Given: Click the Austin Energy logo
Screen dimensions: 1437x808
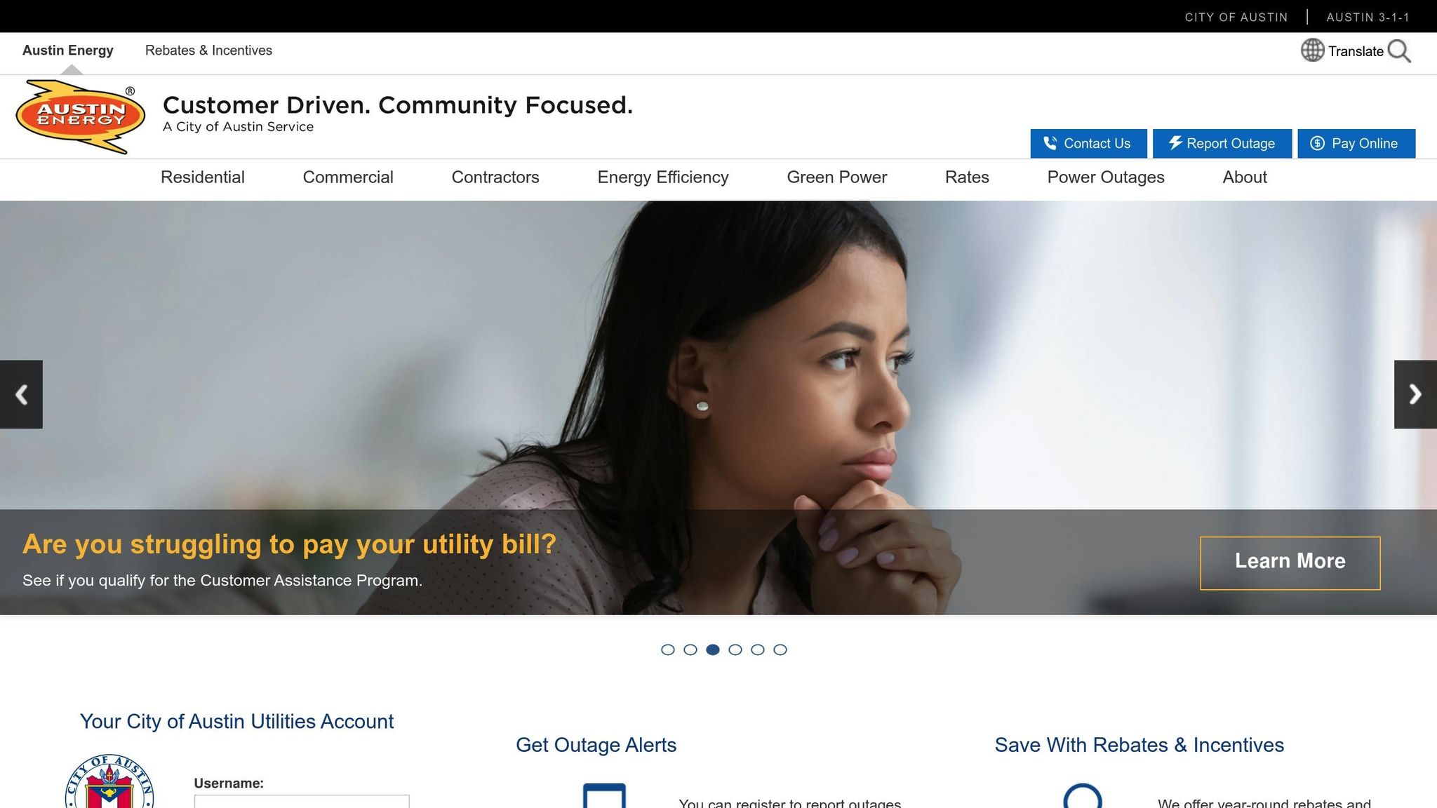Looking at the screenshot, I should tap(81, 116).
